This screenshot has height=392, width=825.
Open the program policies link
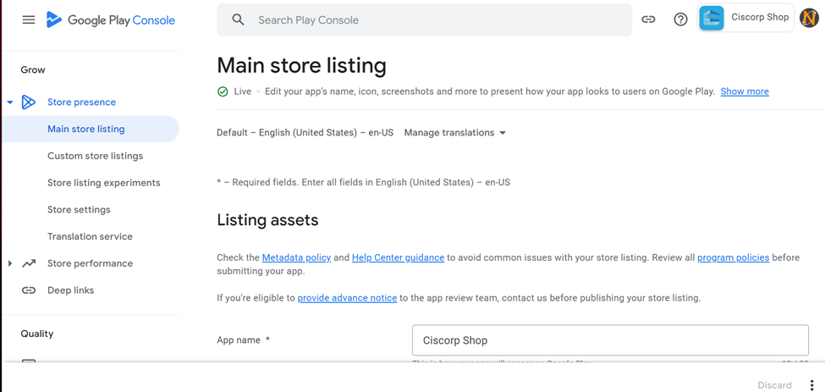coord(734,258)
